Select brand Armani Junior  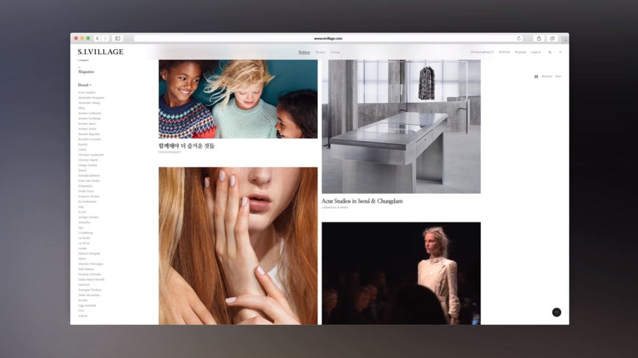coord(87,129)
